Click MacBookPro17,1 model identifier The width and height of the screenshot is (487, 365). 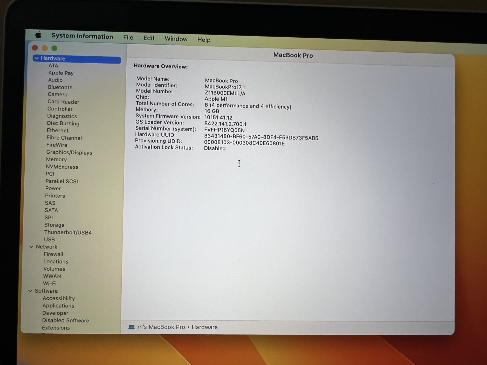click(225, 87)
